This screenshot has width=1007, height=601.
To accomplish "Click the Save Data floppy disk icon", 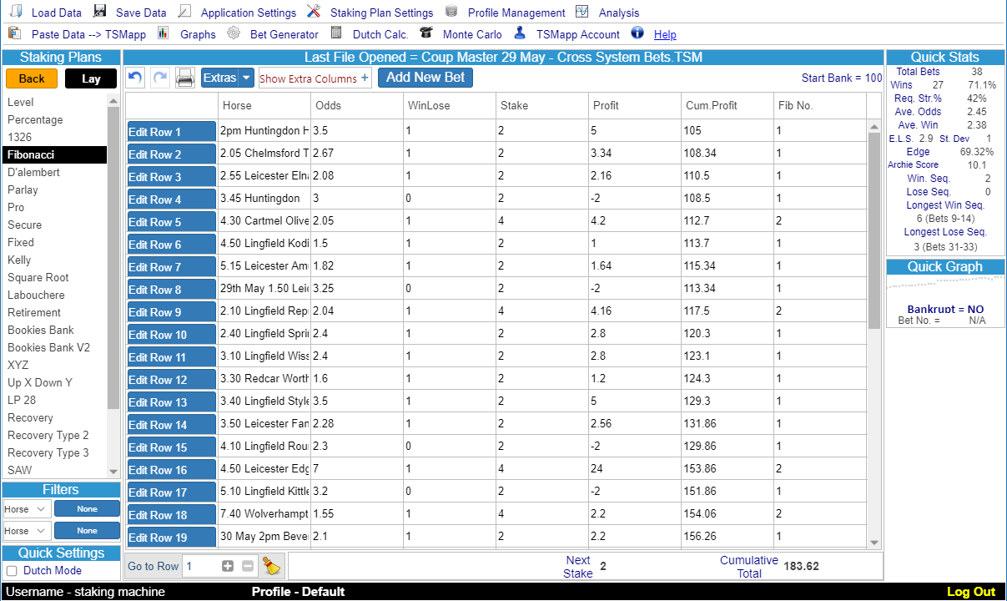I will (x=100, y=12).
